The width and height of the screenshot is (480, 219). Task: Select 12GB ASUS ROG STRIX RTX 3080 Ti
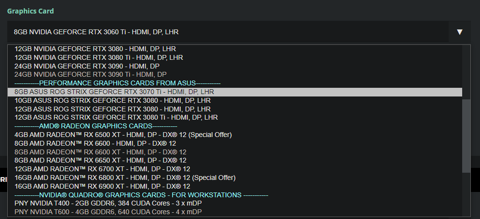click(x=235, y=117)
